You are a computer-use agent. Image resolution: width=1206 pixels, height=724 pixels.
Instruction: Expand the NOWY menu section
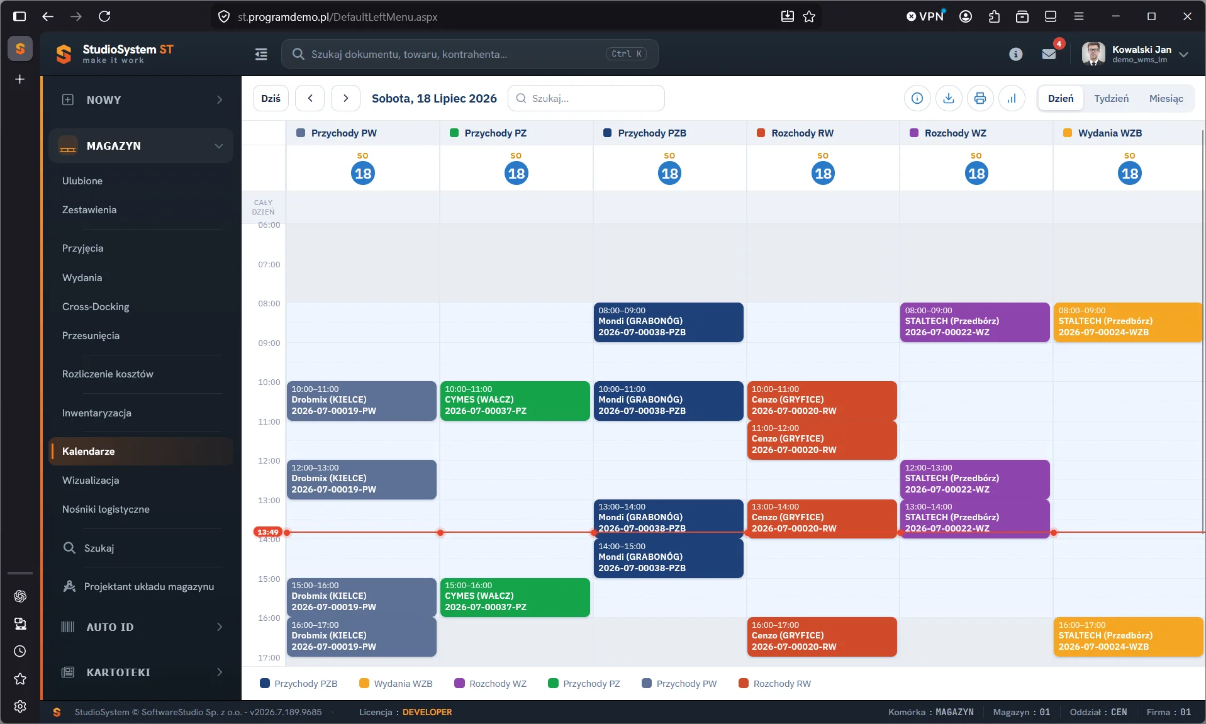click(x=141, y=100)
